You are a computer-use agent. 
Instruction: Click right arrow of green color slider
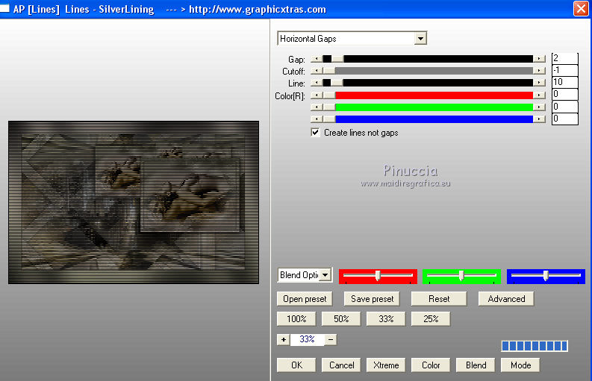[x=539, y=107]
